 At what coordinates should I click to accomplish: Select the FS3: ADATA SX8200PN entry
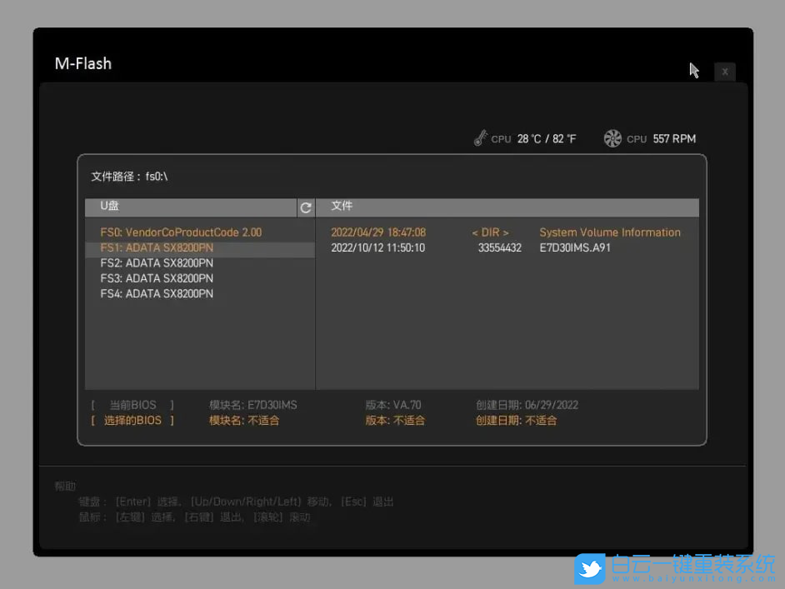157,278
